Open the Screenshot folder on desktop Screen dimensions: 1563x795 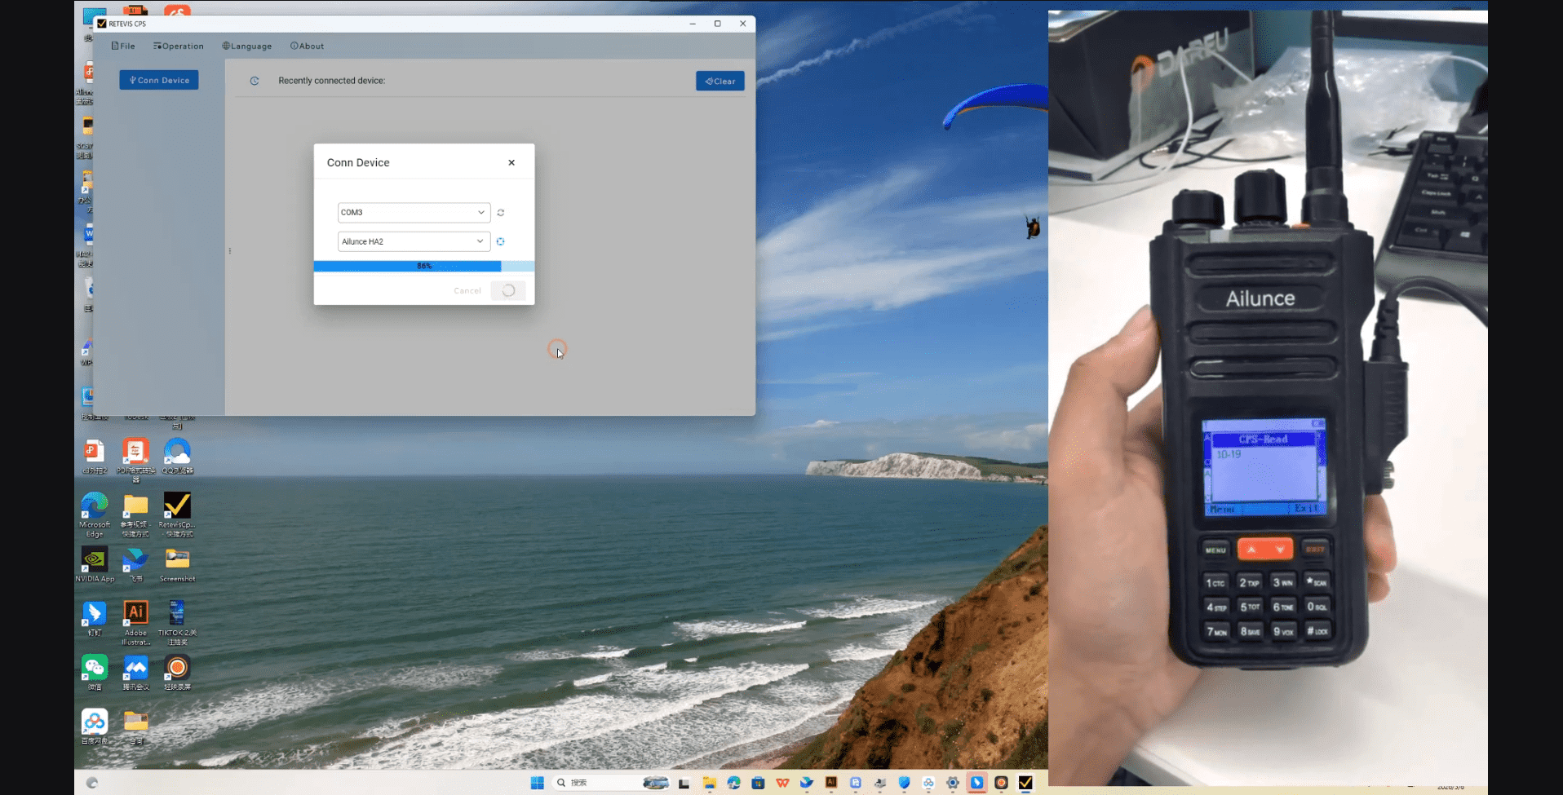coord(177,564)
